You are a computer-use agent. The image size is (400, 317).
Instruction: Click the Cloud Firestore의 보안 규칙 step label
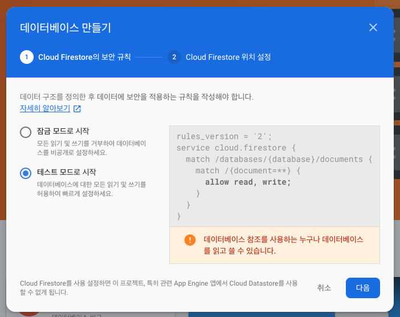tap(84, 57)
